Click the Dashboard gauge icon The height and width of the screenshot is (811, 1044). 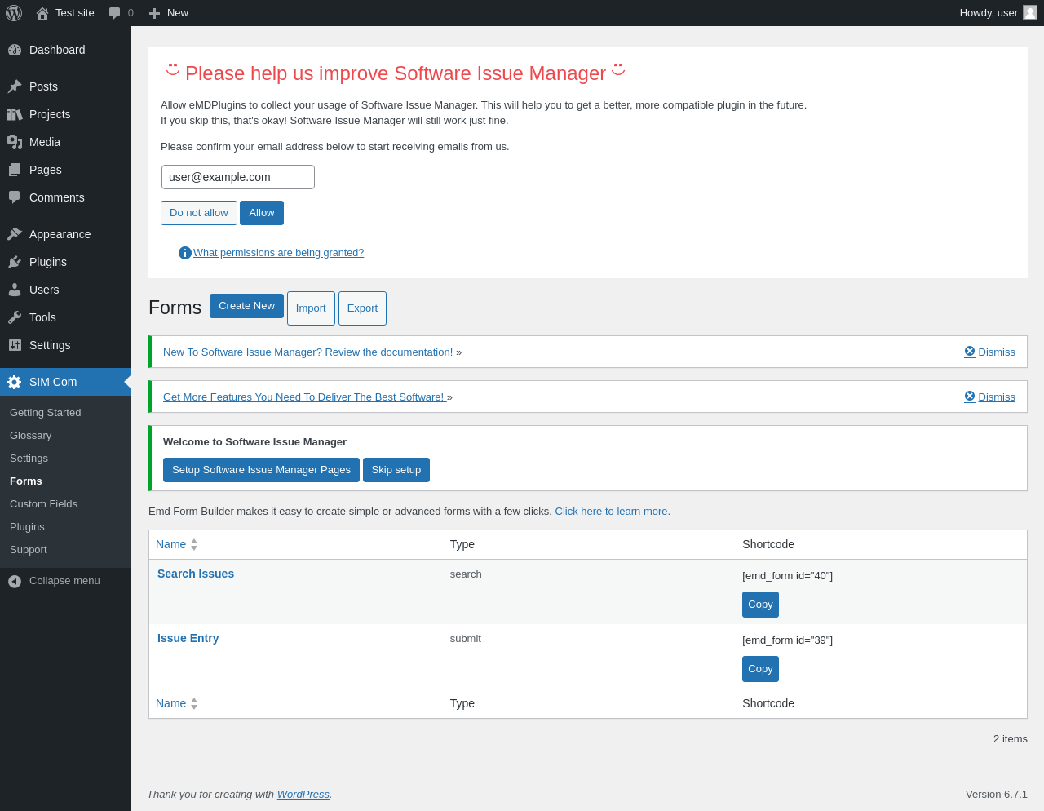tap(15, 50)
